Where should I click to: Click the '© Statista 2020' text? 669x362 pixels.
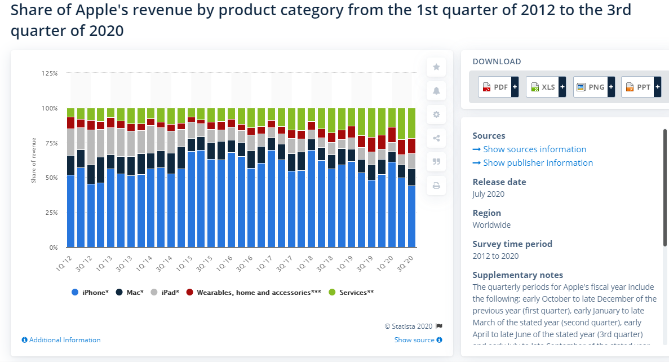(x=409, y=326)
